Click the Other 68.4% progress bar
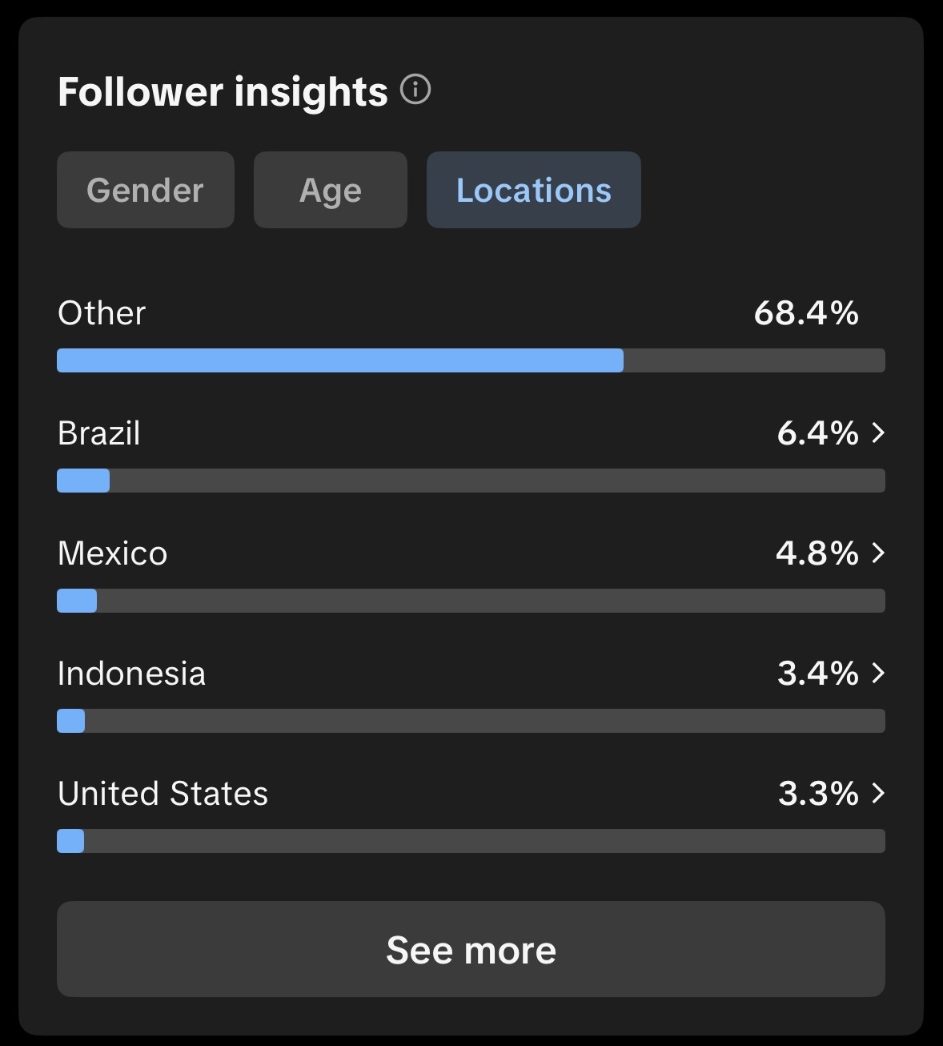This screenshot has width=943, height=1046. tap(471, 360)
